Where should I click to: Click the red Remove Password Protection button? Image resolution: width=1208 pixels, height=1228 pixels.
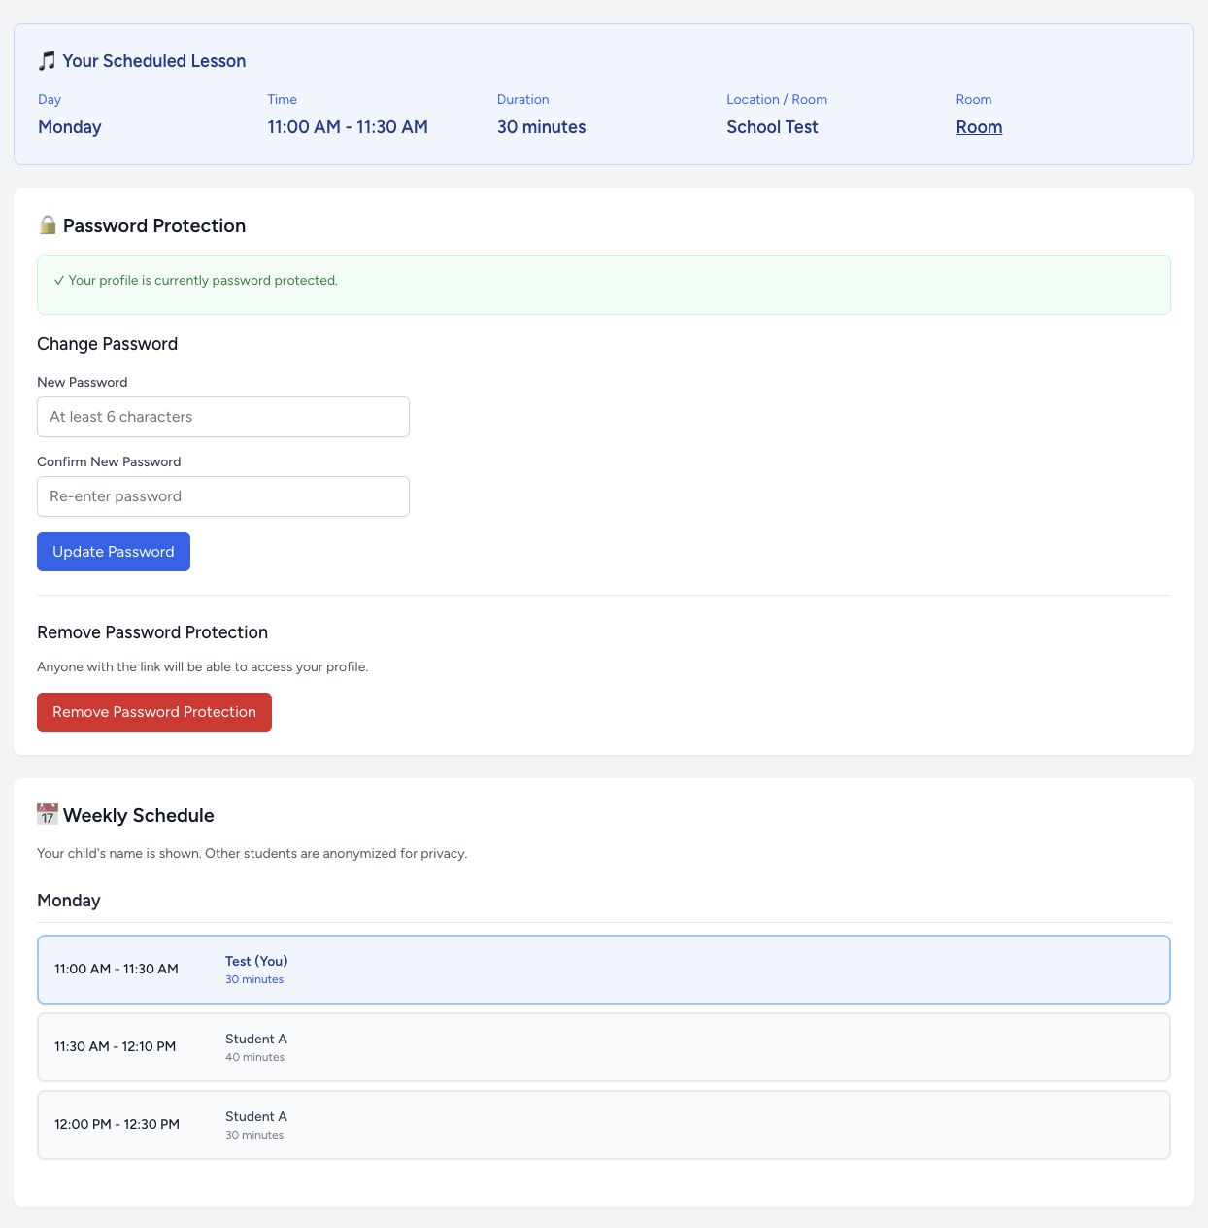[154, 712]
